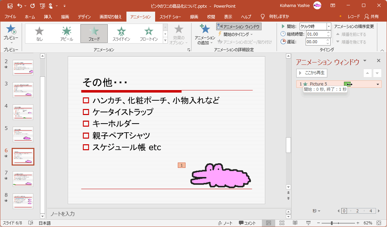Screen dimensions: 387x227
Task: Open reading view from status bar
Action: click(x=295, y=223)
